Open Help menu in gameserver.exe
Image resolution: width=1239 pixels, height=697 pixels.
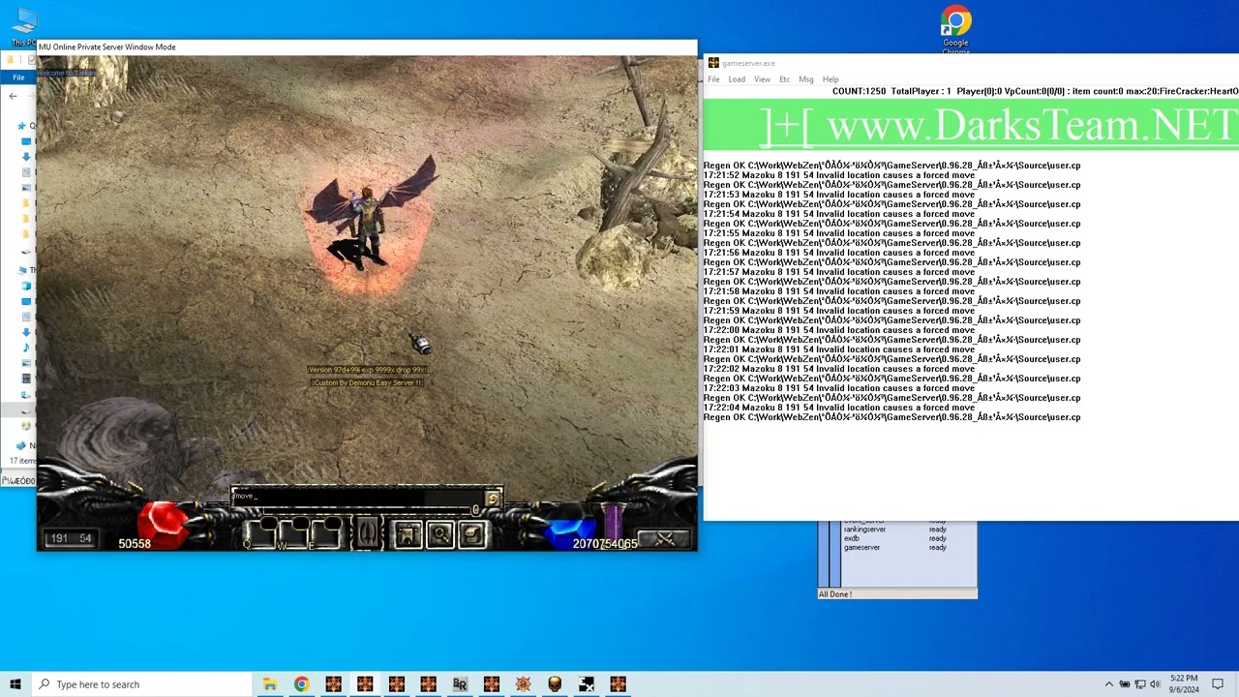pos(831,79)
